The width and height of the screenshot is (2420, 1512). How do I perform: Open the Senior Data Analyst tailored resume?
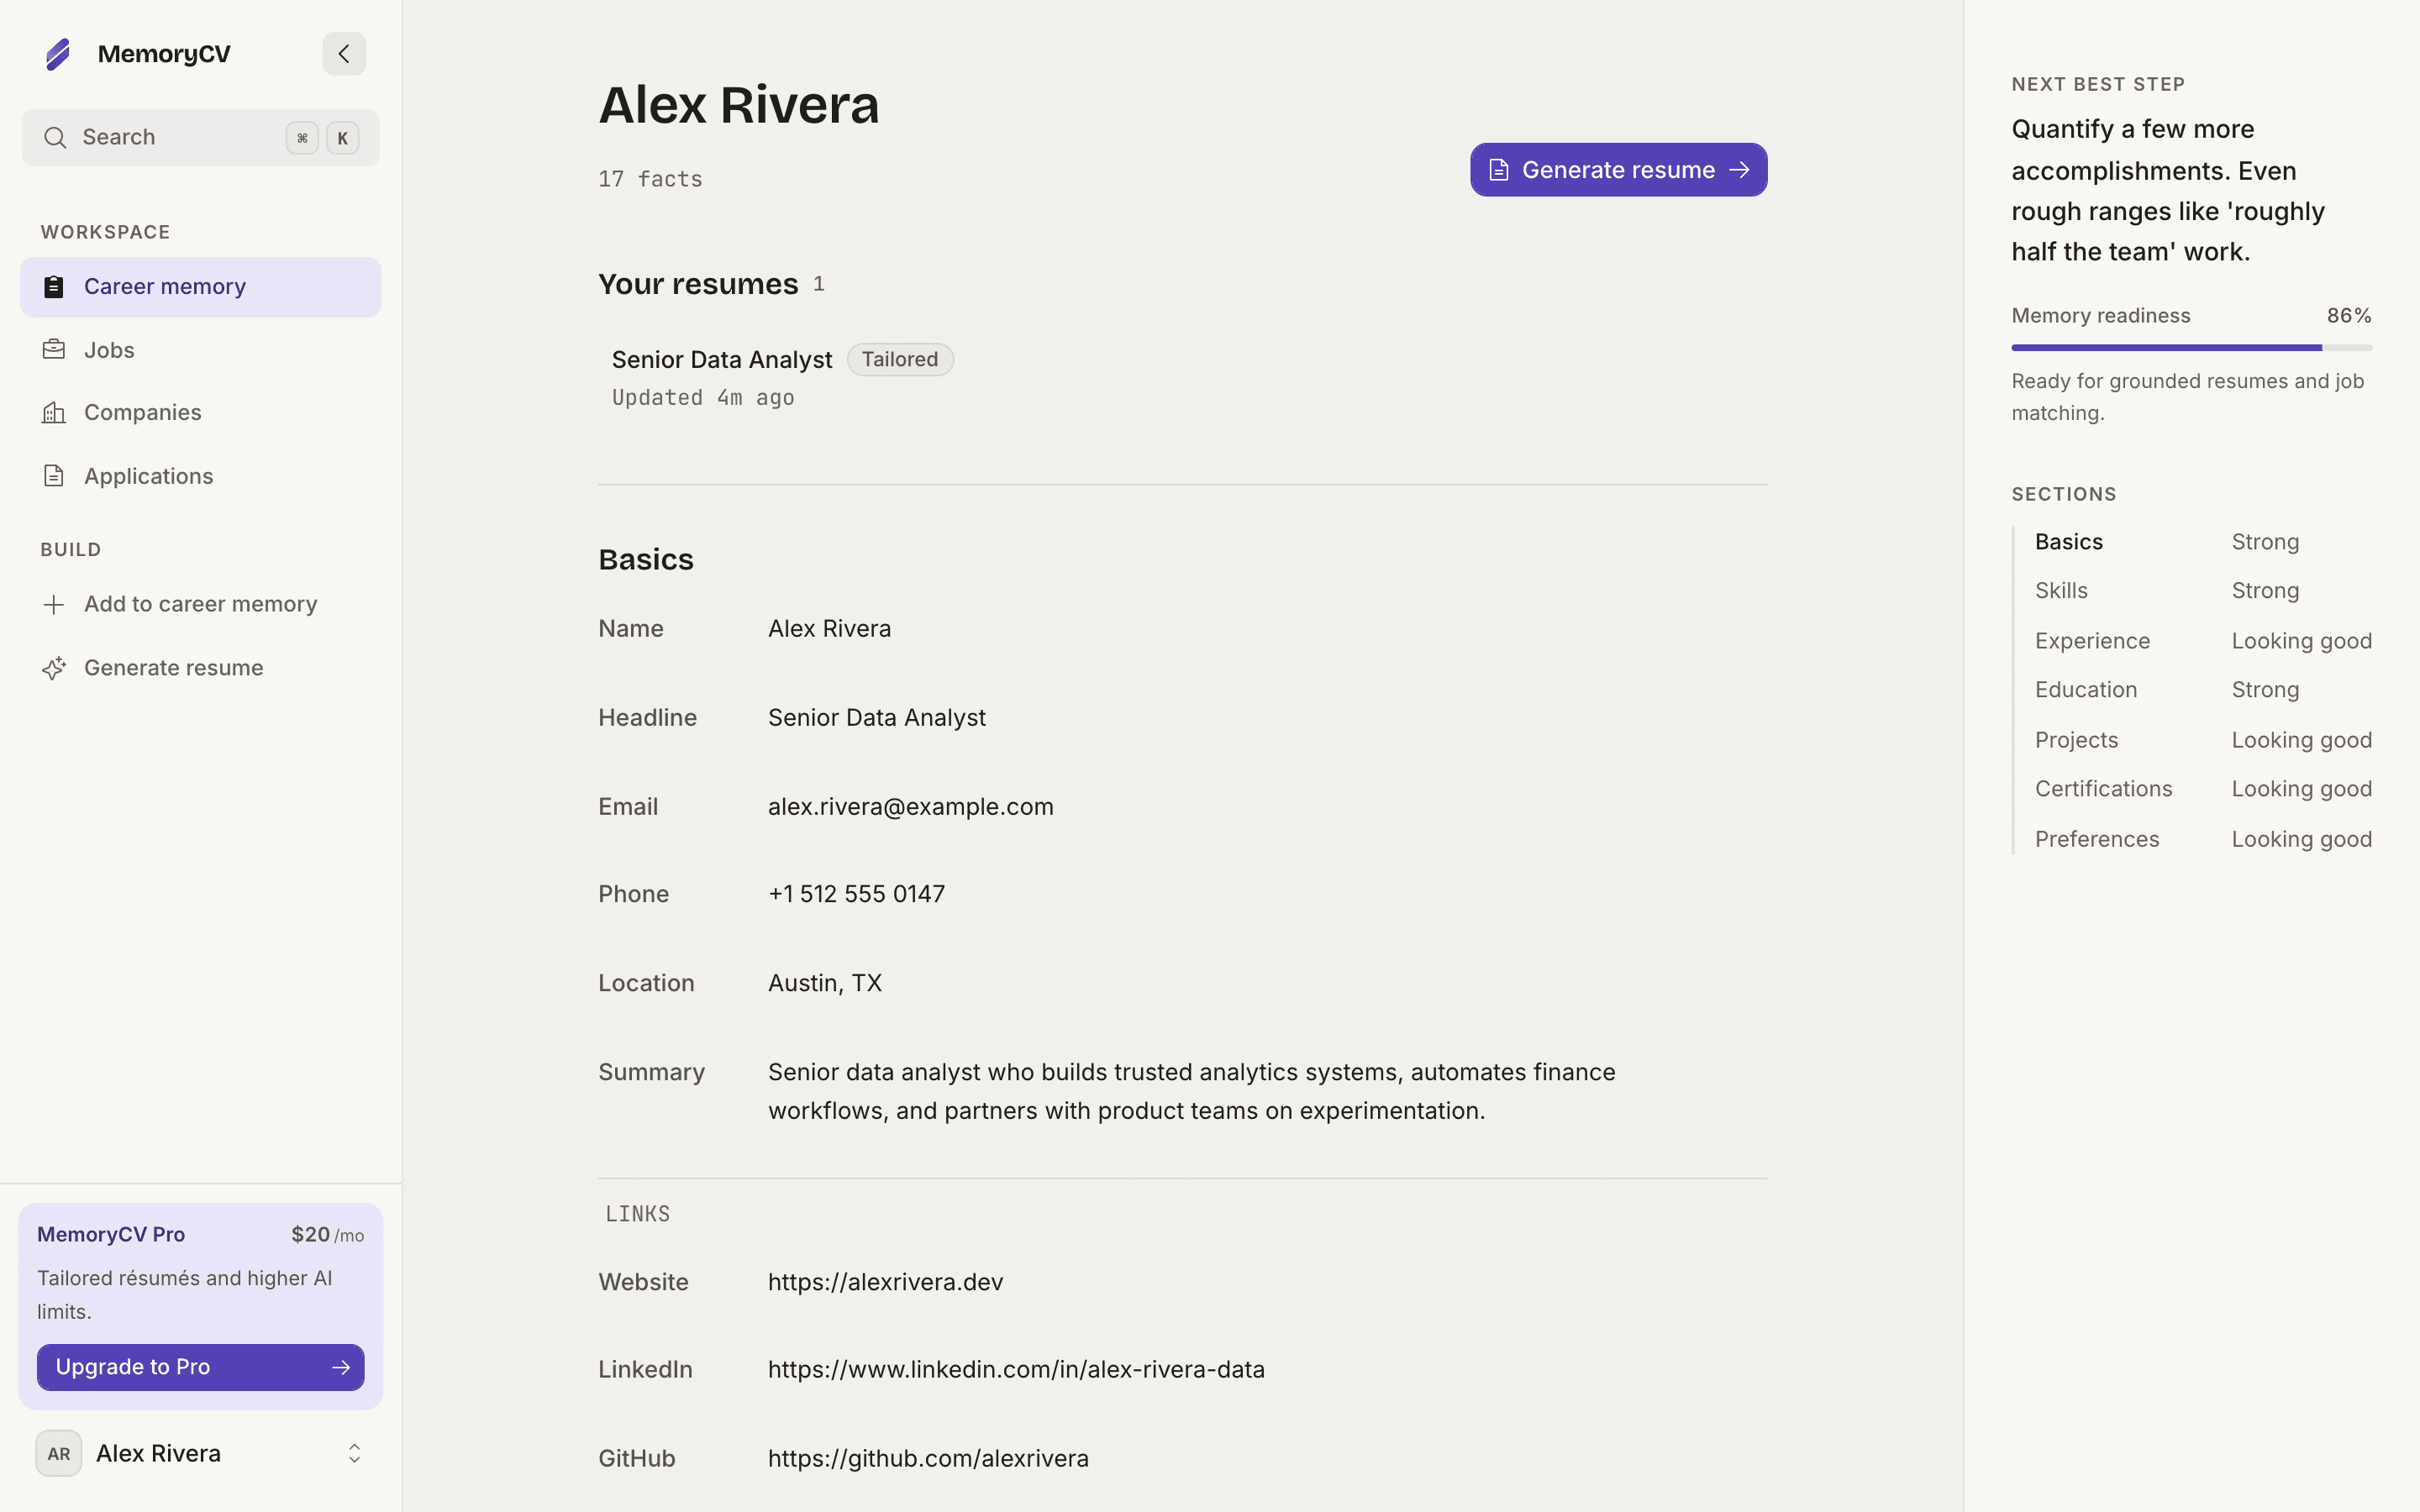point(721,360)
